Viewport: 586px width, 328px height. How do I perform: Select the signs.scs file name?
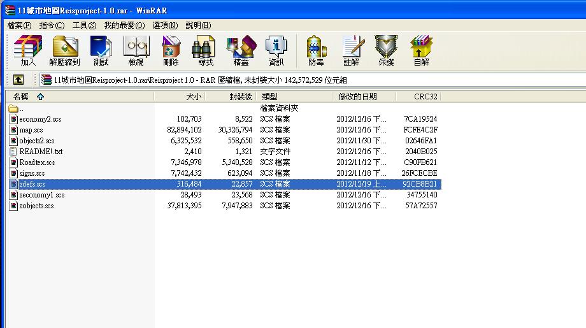pos(32,173)
